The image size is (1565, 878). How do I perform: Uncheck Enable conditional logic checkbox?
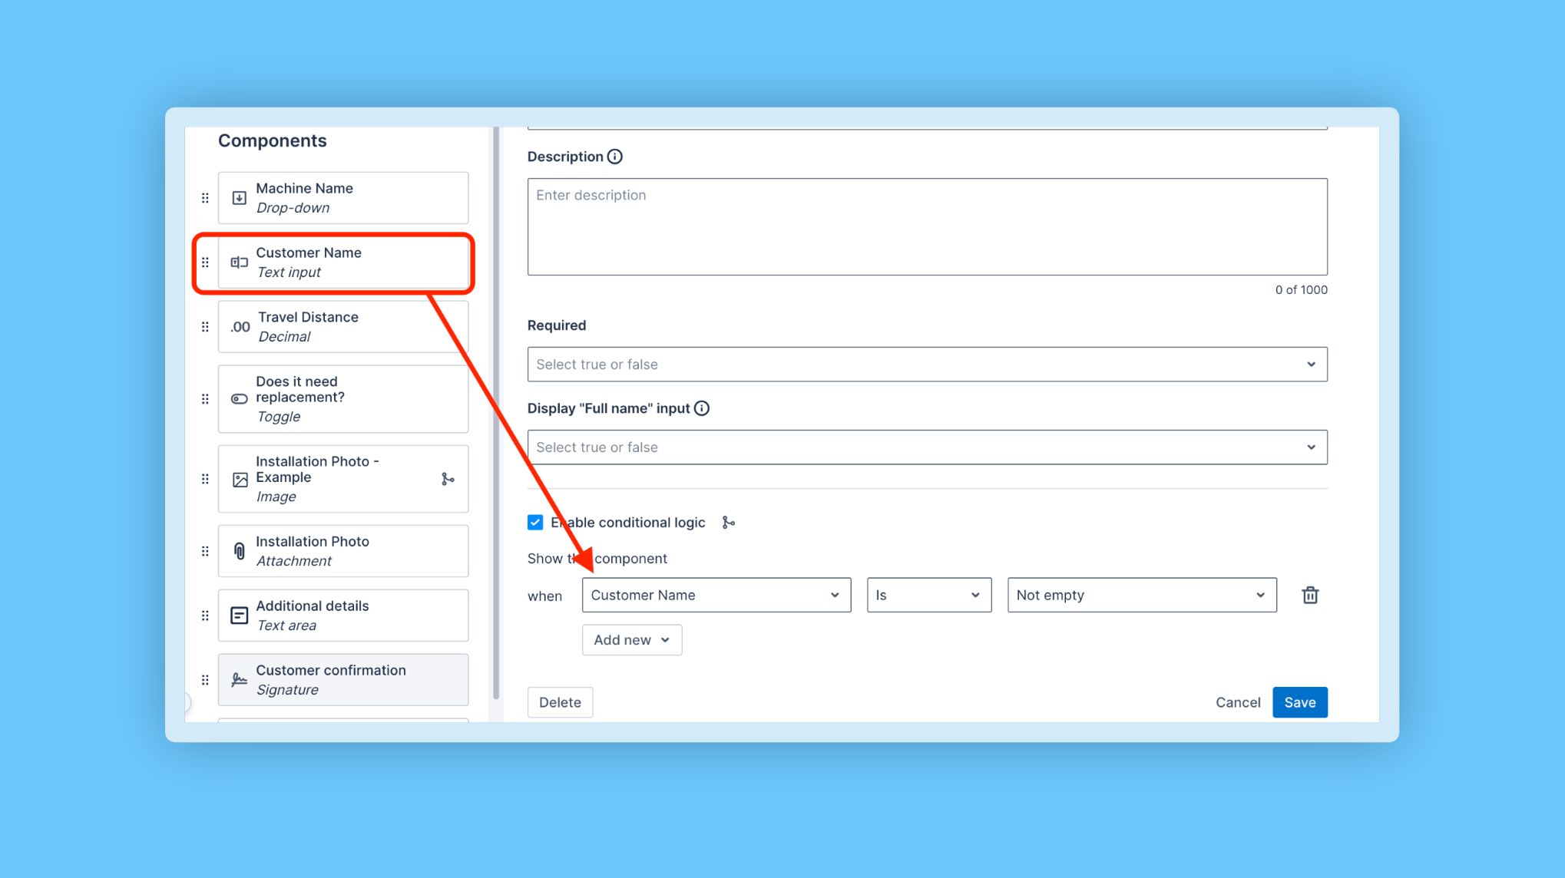pyautogui.click(x=535, y=523)
